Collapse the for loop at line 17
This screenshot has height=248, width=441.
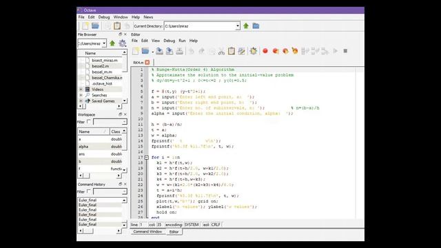pos(147,158)
